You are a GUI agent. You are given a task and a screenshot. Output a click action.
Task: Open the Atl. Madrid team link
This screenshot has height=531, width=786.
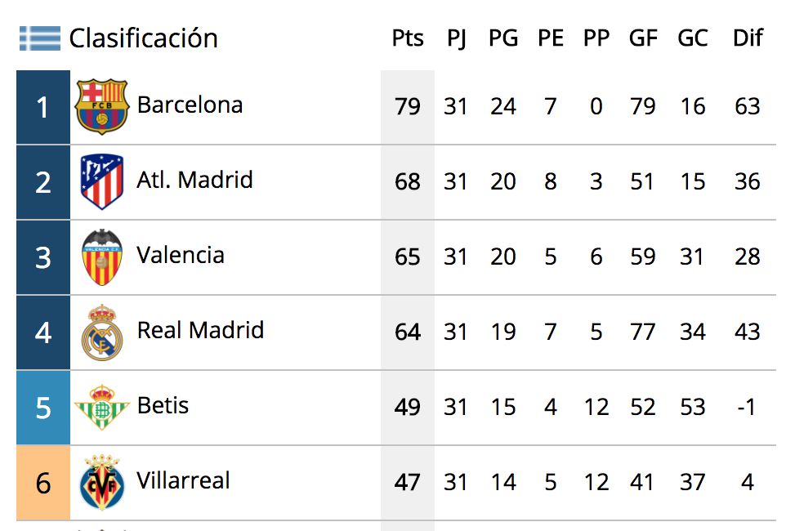[x=194, y=180]
